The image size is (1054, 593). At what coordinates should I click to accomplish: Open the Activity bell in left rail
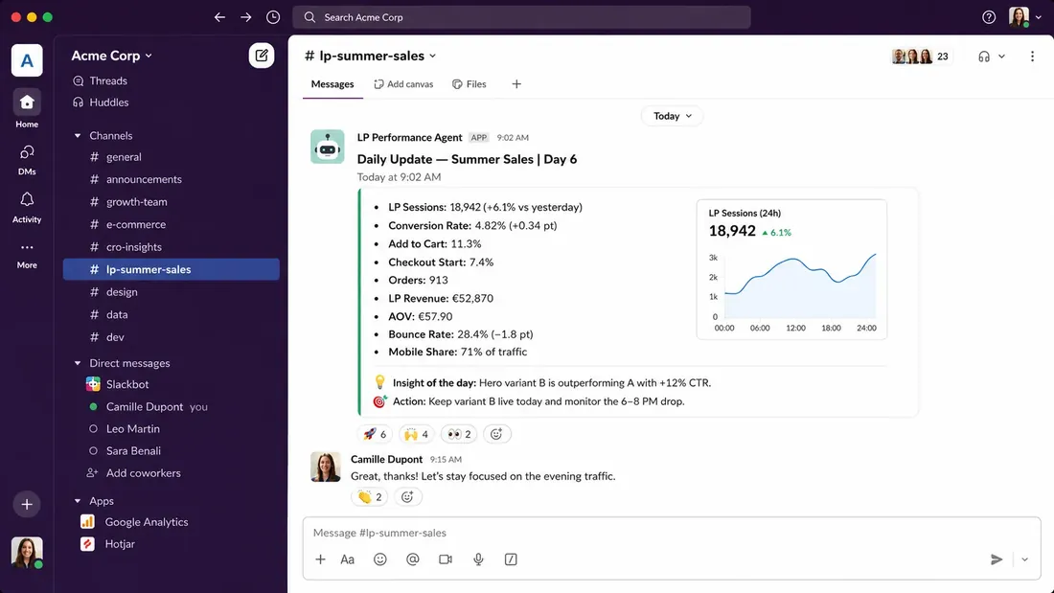27,207
